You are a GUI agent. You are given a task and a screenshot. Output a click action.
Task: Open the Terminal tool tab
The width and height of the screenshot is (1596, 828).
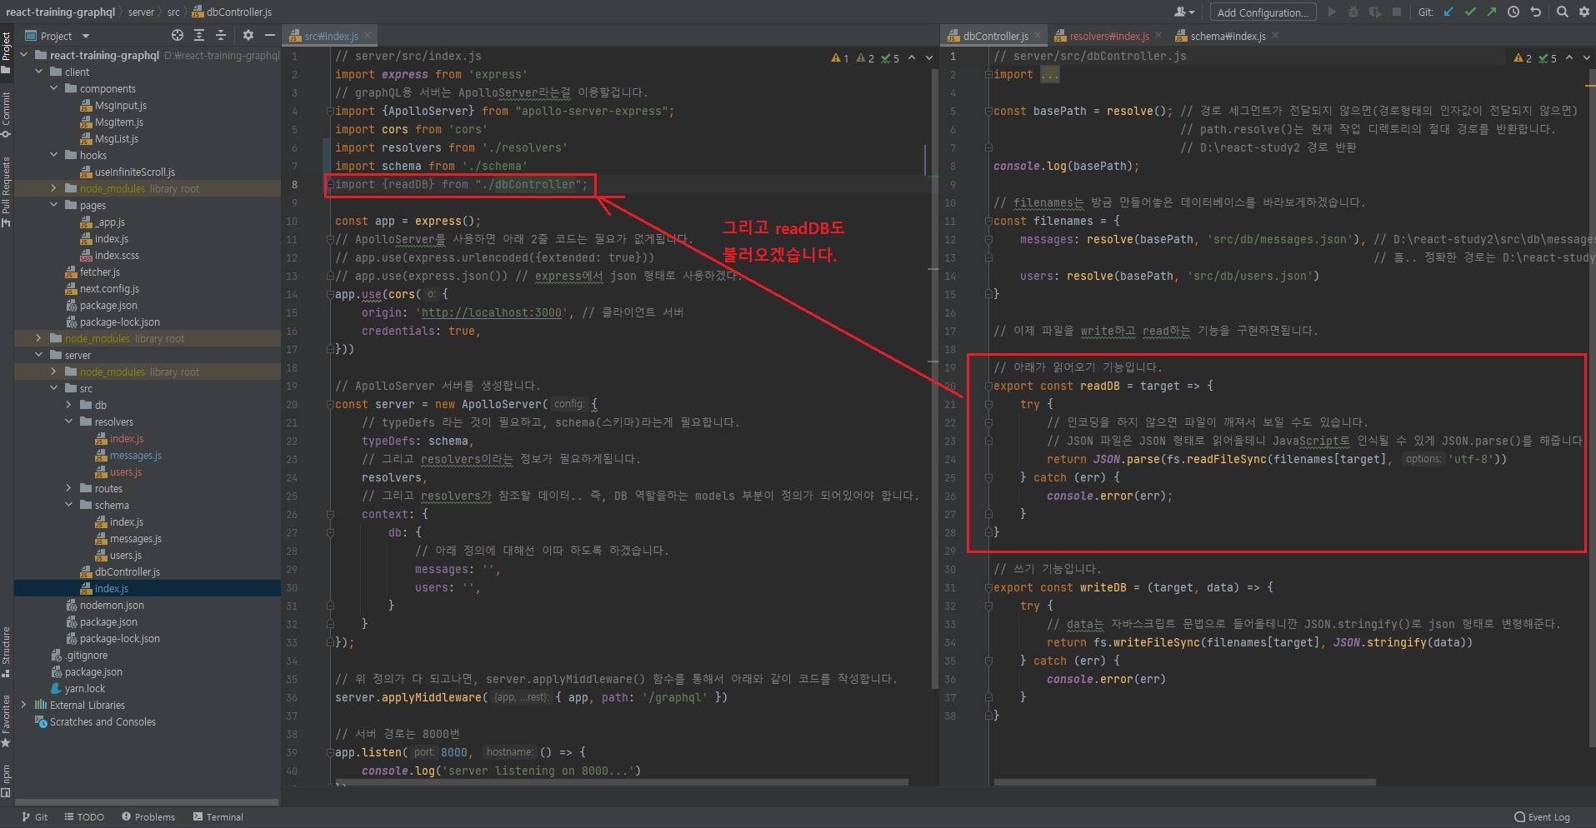click(x=218, y=817)
